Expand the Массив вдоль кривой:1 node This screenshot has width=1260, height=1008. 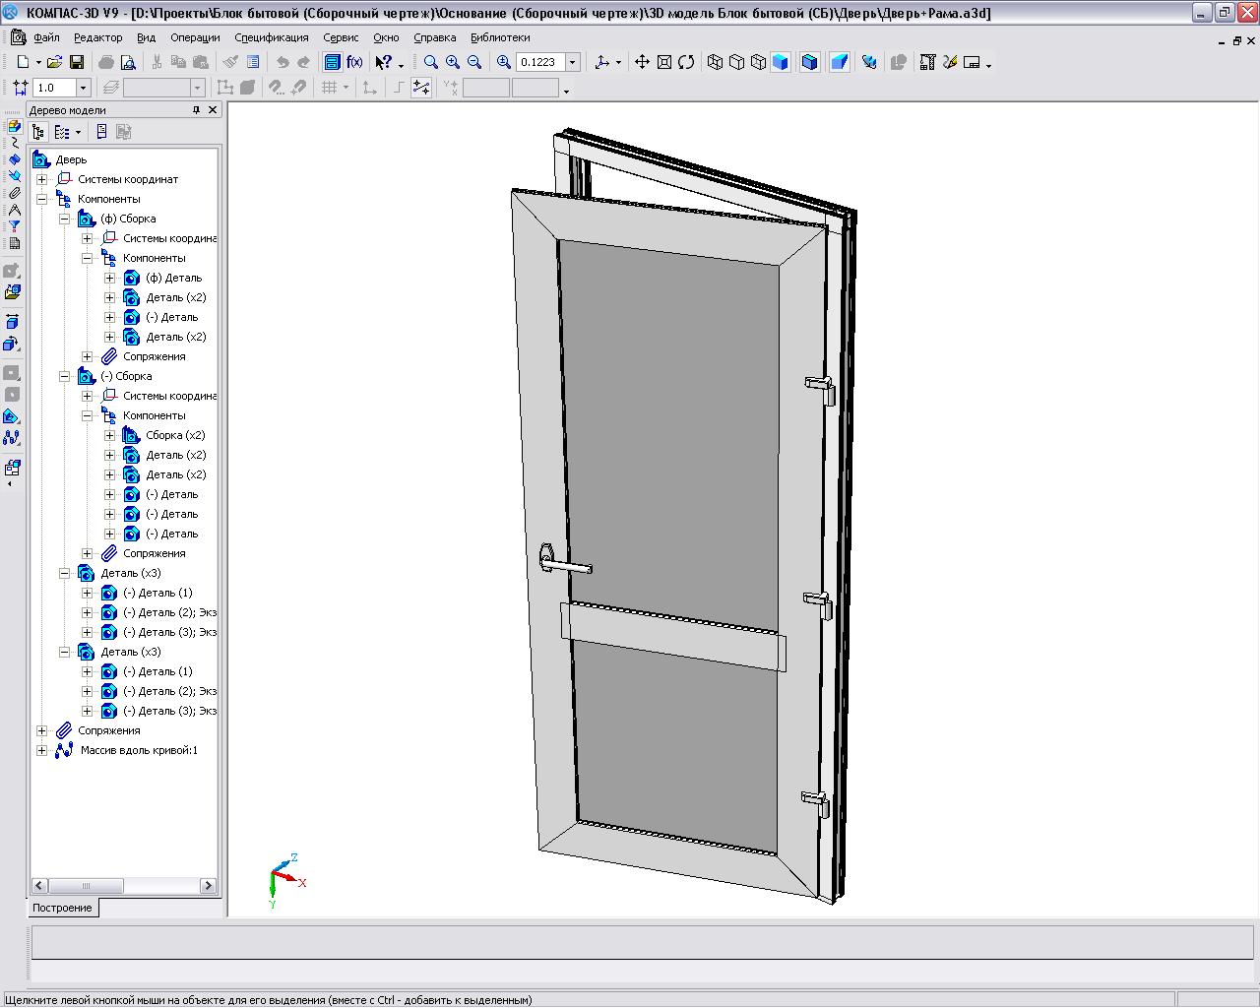[x=41, y=750]
